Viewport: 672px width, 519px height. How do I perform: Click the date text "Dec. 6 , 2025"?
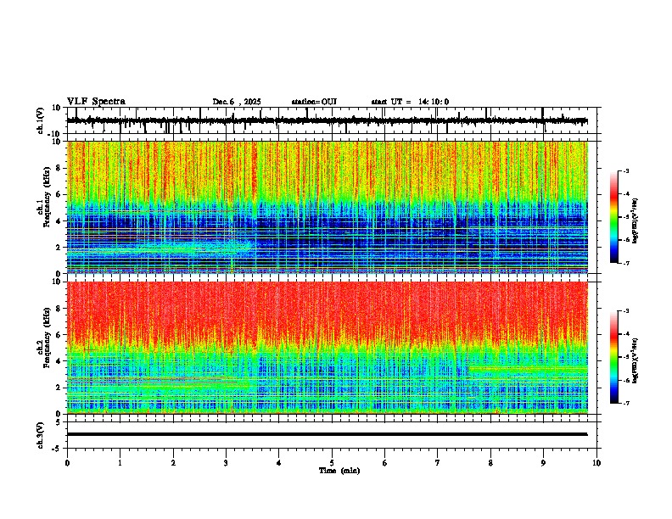coord(237,102)
